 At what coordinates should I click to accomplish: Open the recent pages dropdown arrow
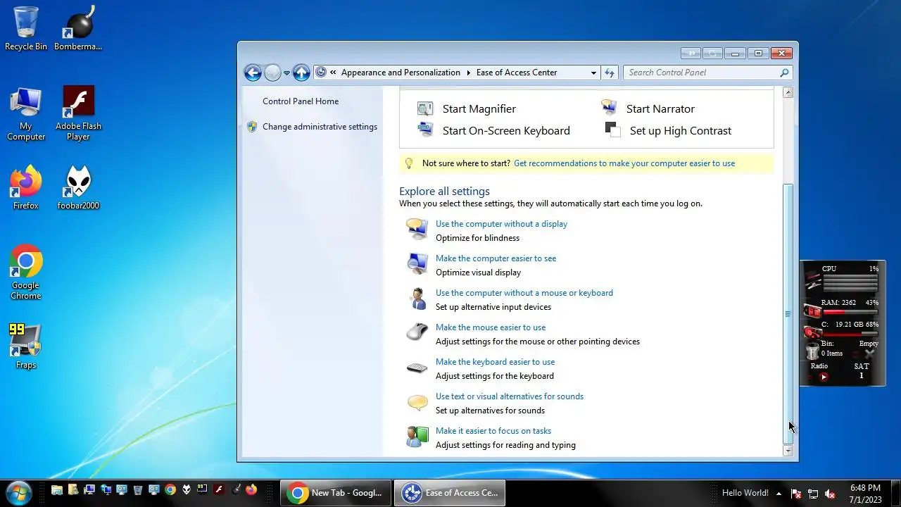(x=286, y=73)
